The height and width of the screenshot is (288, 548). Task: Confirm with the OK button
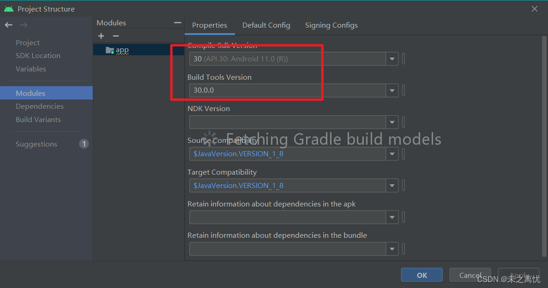coord(422,275)
